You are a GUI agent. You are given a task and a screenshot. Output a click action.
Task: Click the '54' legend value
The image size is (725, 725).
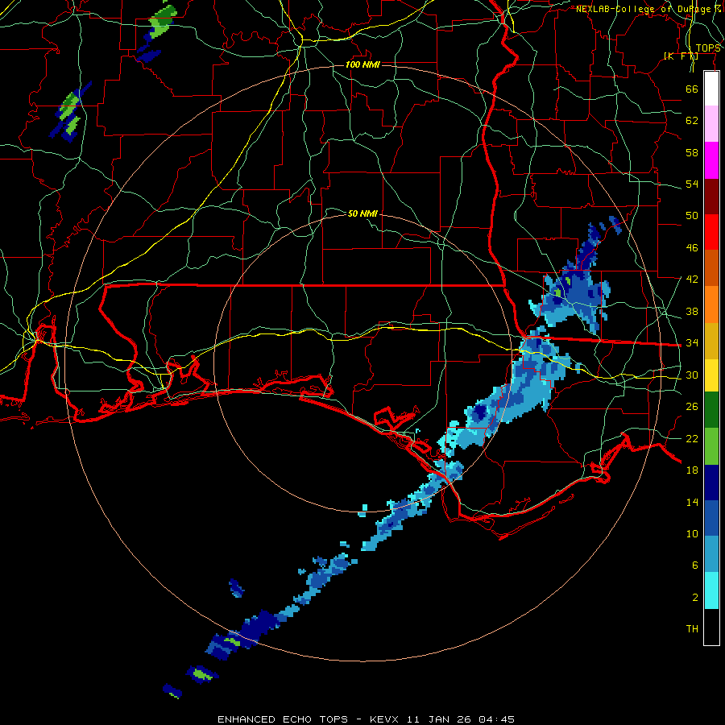click(692, 184)
